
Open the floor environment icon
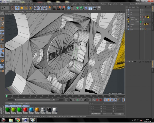(90, 8)
